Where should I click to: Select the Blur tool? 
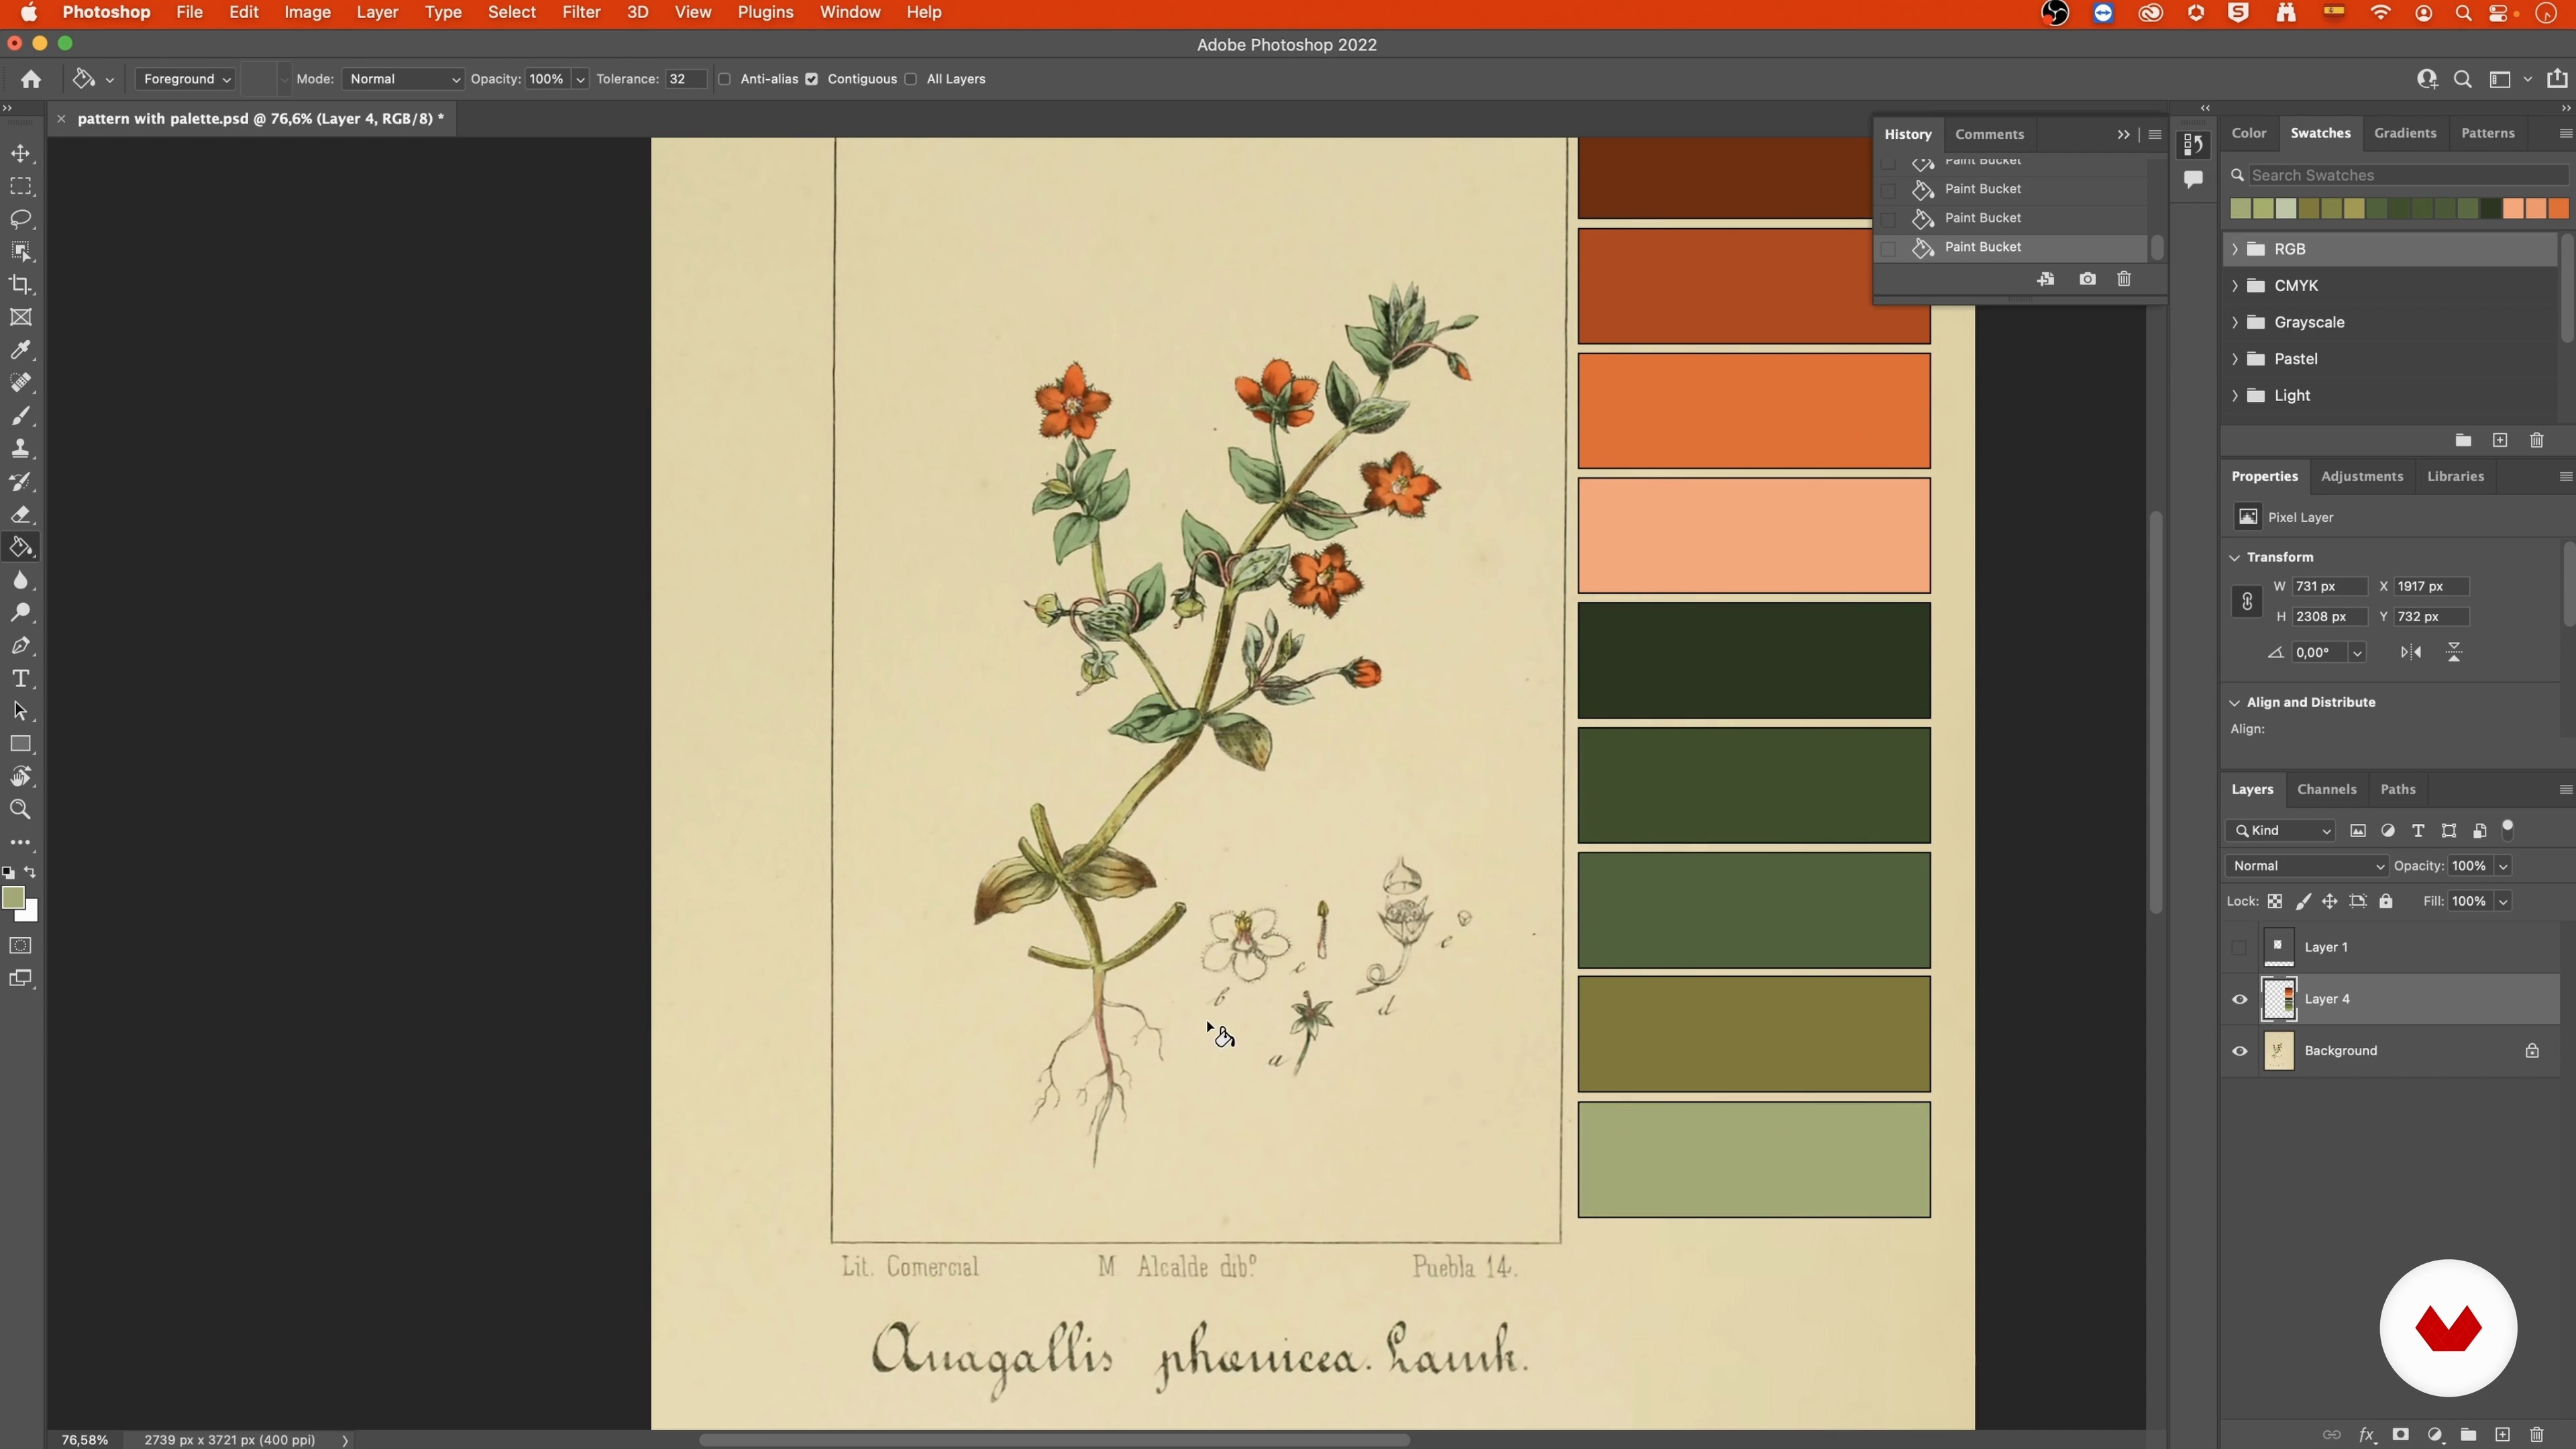point(21,581)
